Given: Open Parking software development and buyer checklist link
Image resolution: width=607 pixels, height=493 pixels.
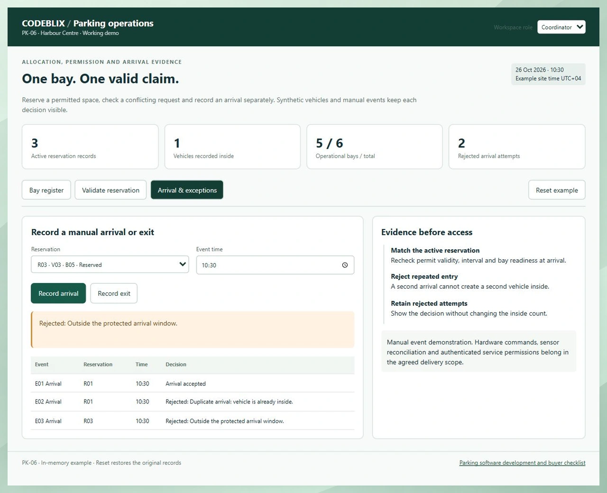Looking at the screenshot, I should point(522,463).
